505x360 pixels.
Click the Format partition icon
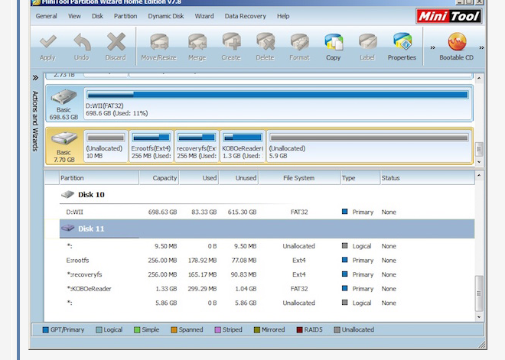click(x=299, y=42)
